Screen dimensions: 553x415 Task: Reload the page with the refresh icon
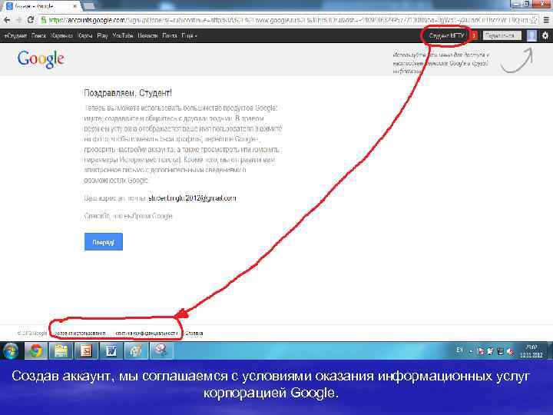point(31,20)
